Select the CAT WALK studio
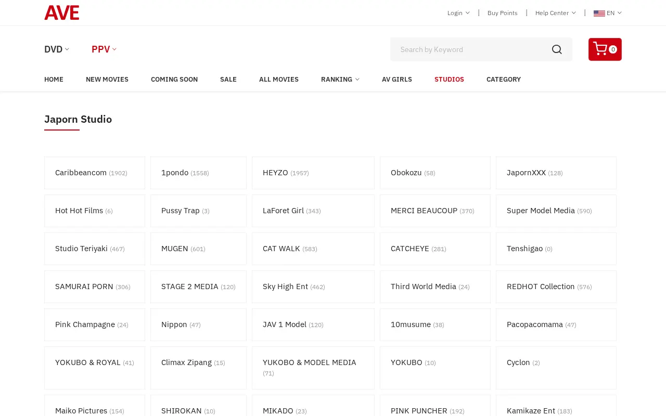Image resolution: width=666 pixels, height=416 pixels. 313,249
